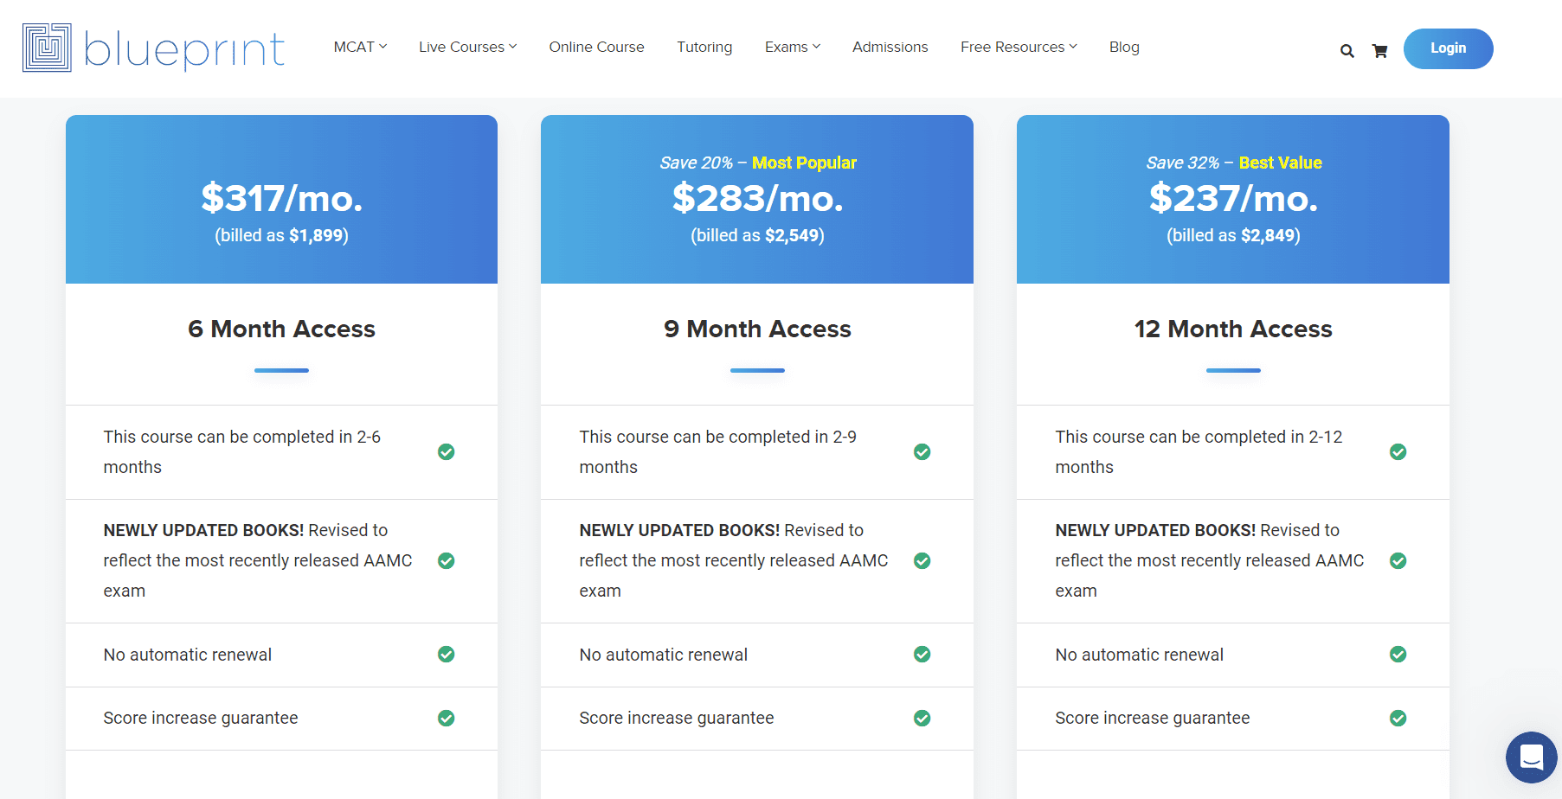Select the $283/mo. Most Popular plan header
Screen dimensions: 1562x799
(x=756, y=199)
